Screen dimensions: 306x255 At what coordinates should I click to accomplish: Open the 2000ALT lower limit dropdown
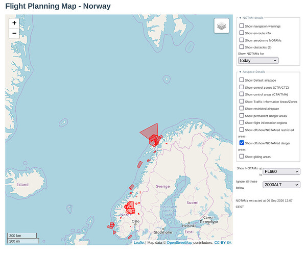[281, 185]
